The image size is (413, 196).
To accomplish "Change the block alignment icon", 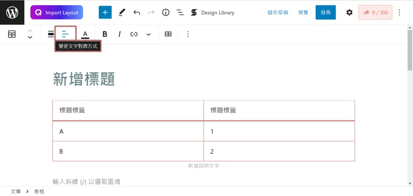I will tap(51, 34).
